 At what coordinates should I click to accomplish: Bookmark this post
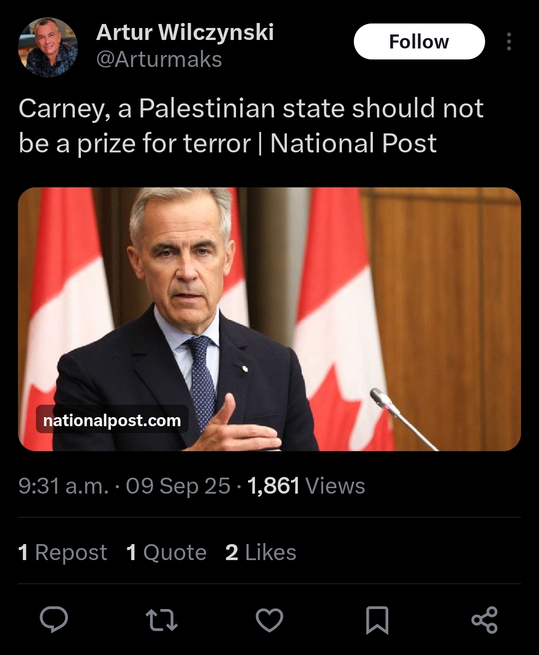click(377, 620)
